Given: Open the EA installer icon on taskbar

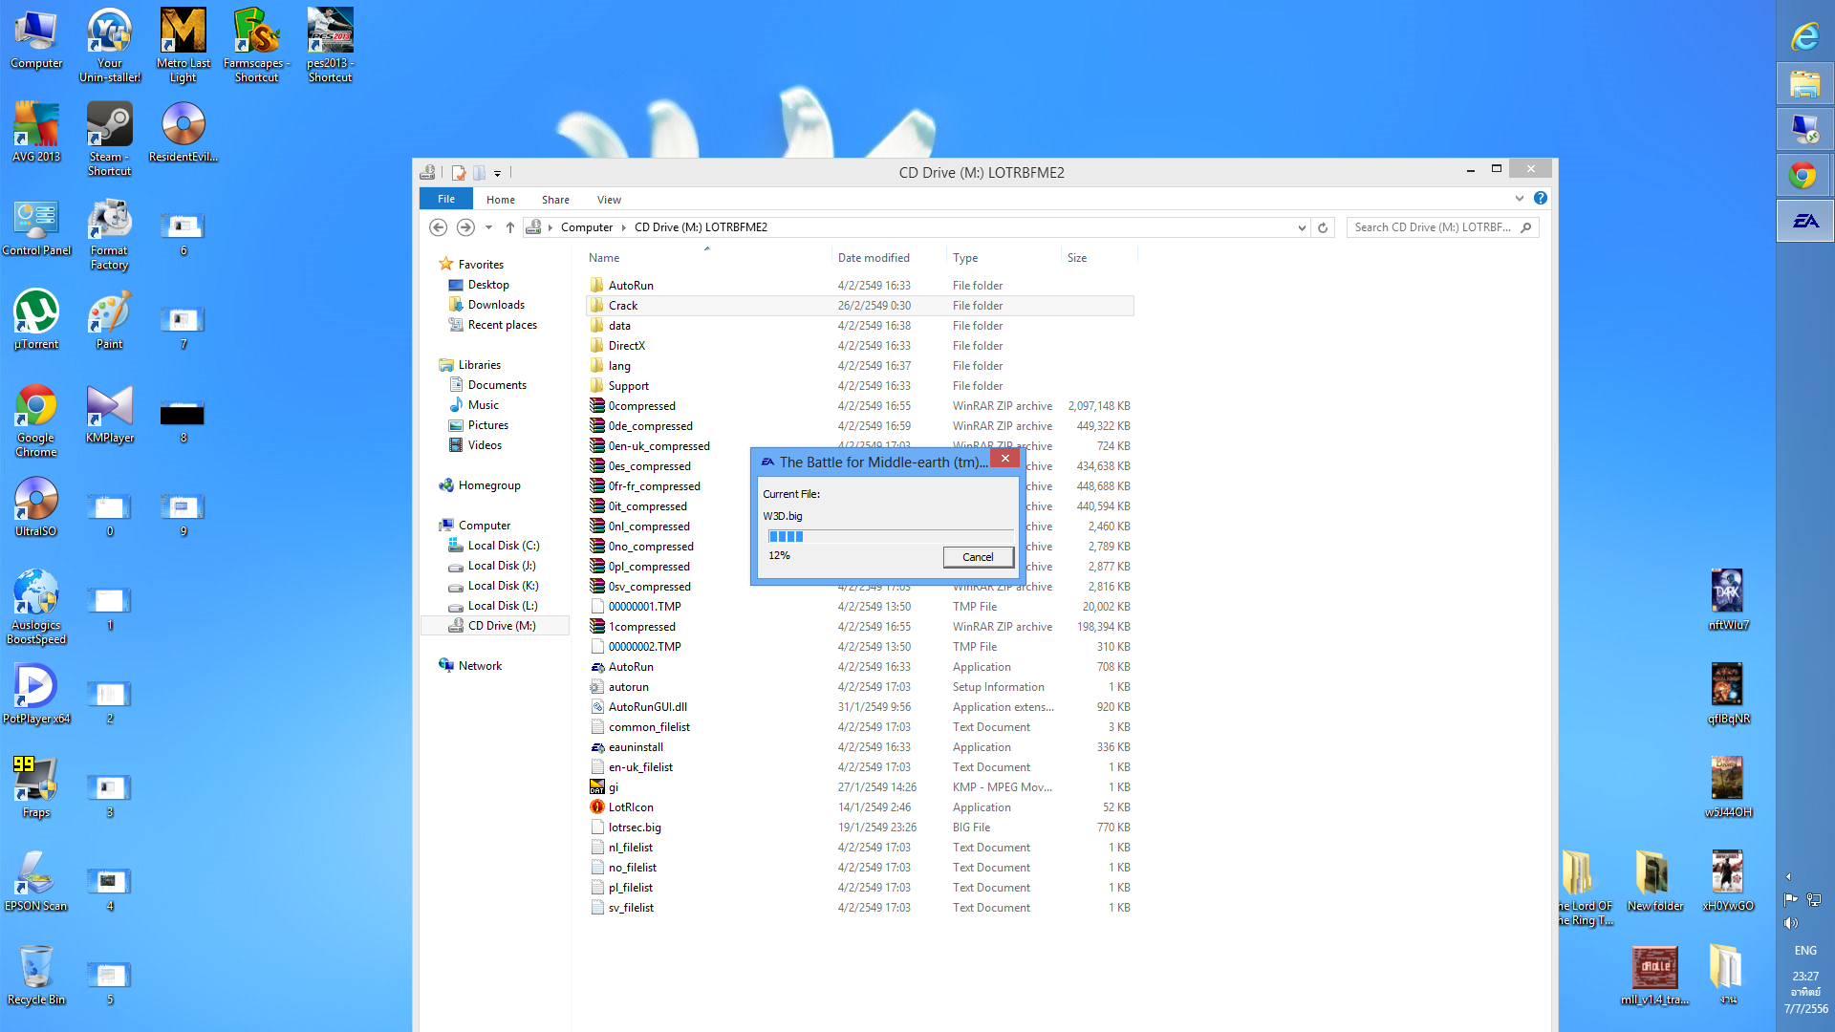Looking at the screenshot, I should pos(1804,221).
